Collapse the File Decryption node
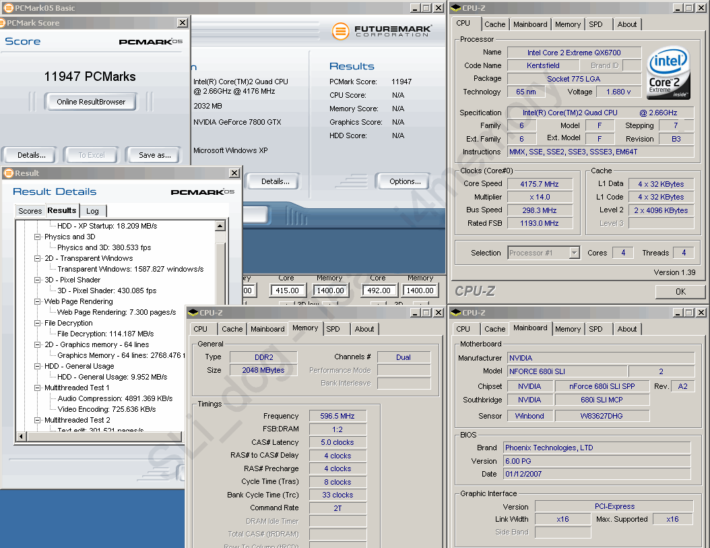 click(38, 323)
